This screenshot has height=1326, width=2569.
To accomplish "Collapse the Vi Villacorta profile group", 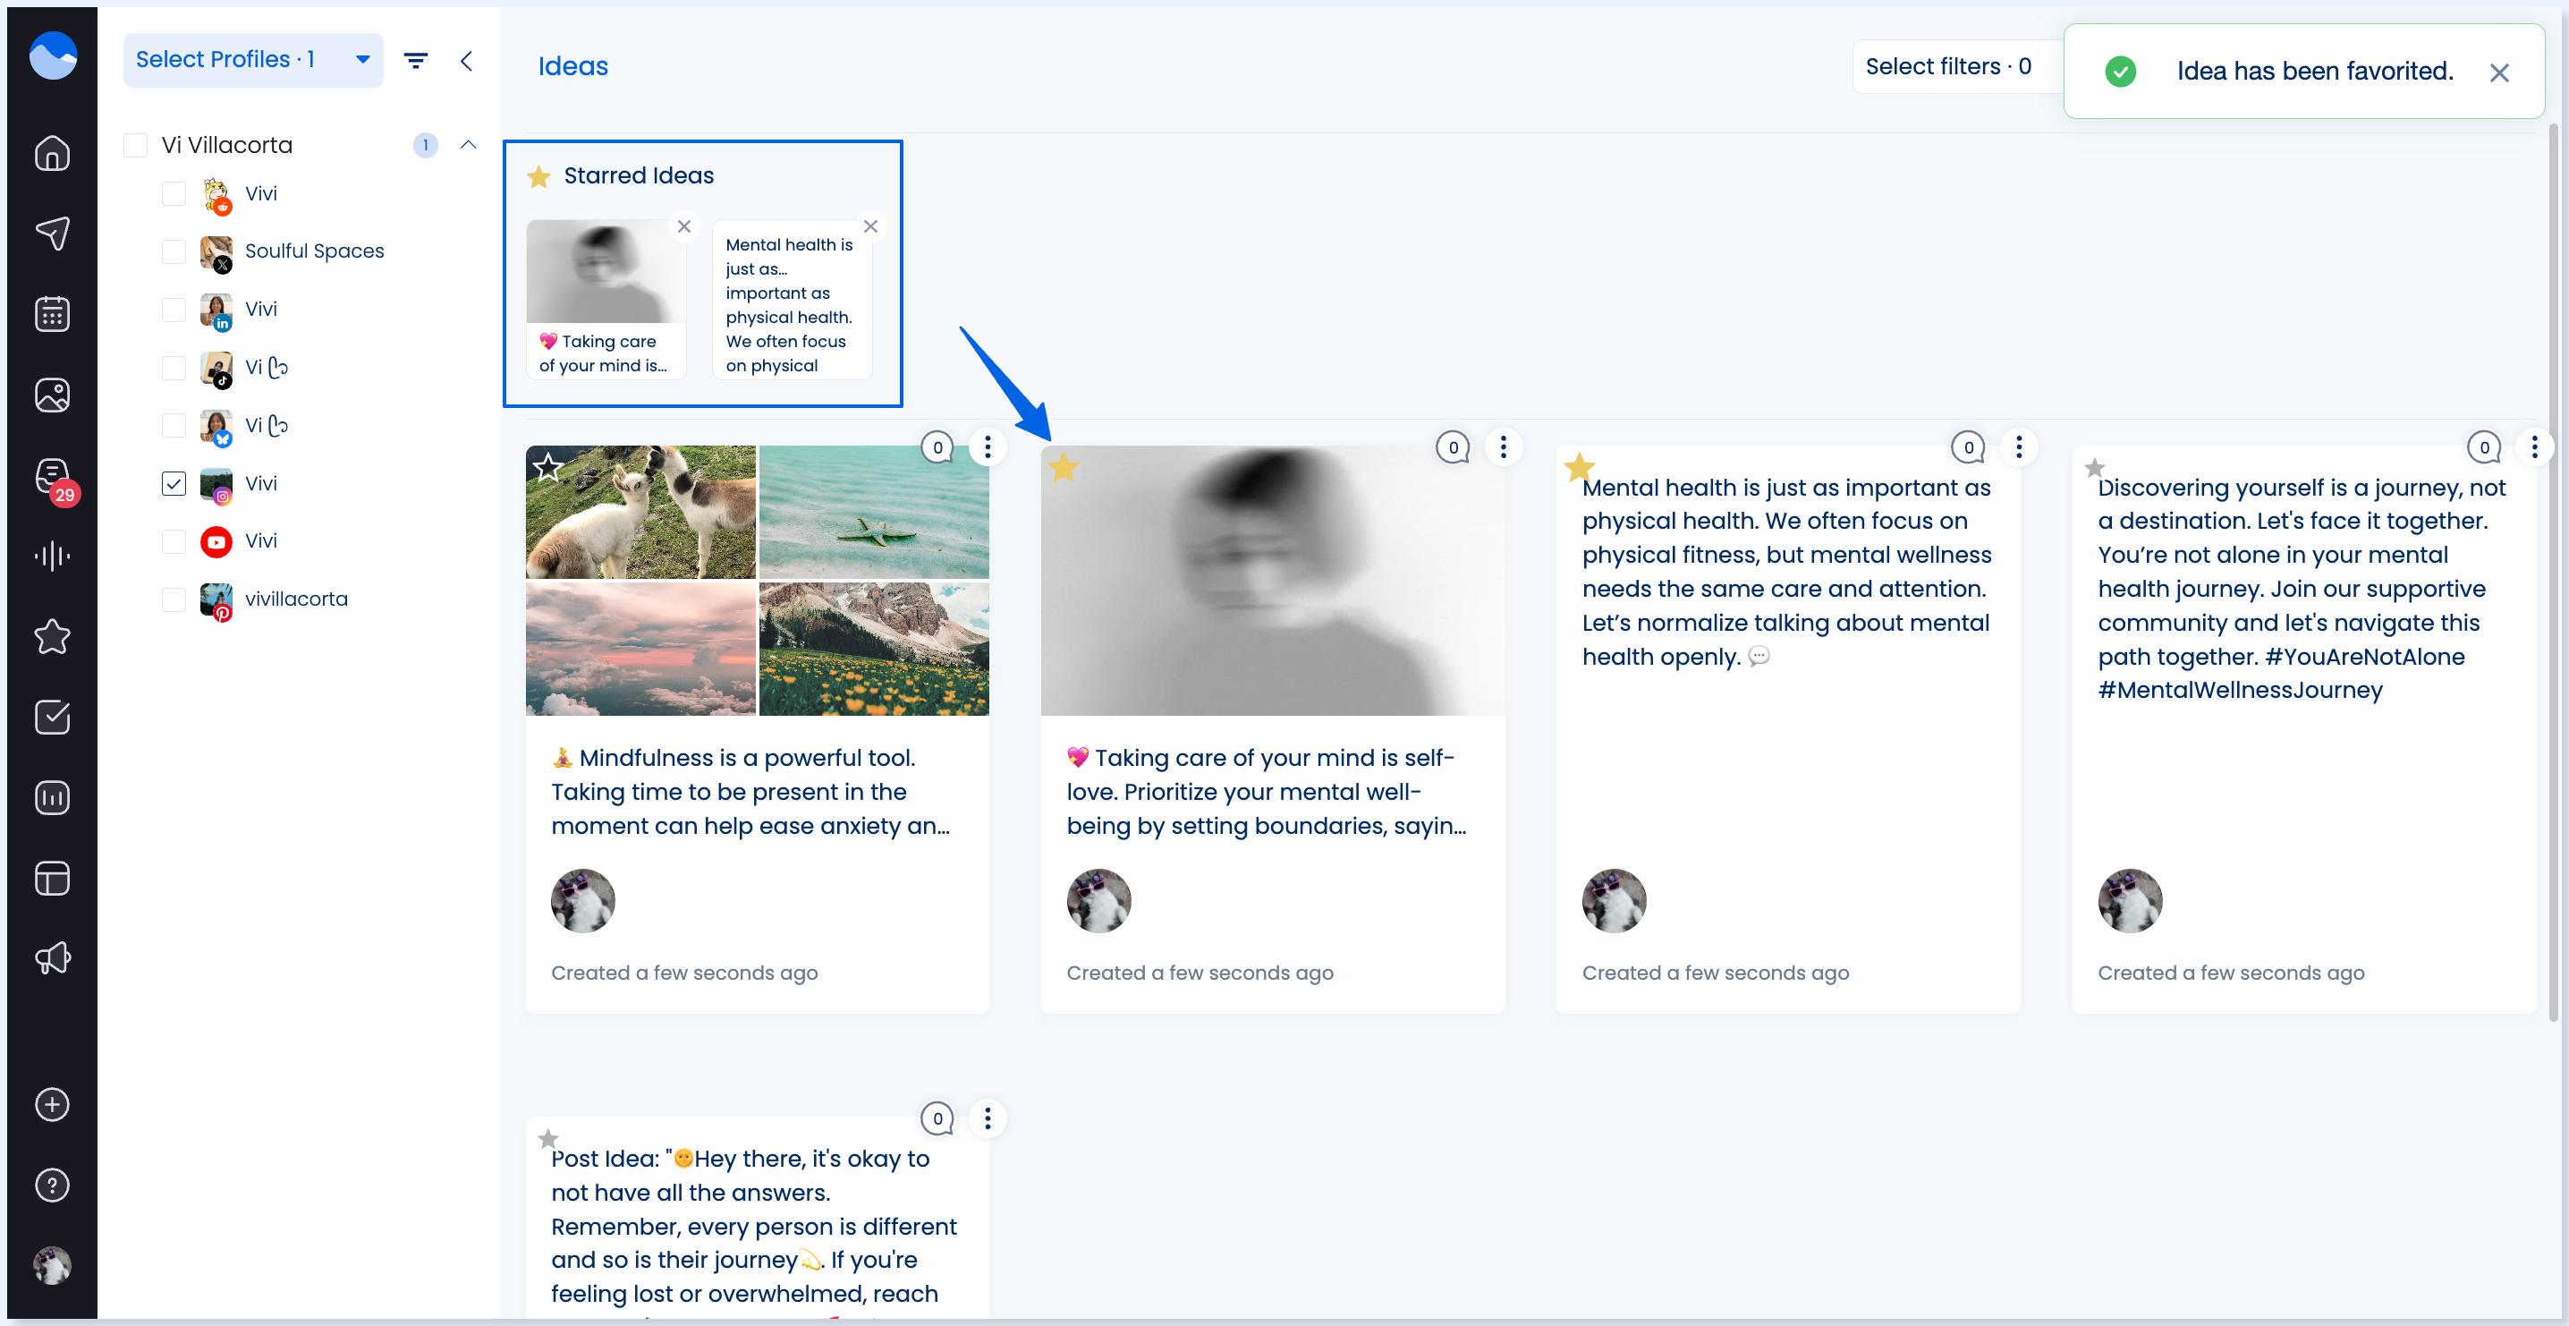I will (x=468, y=146).
